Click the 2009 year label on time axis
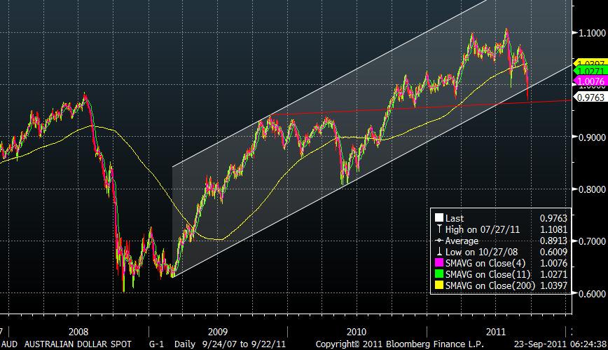Screen dimensions: 608x350 click(217, 330)
